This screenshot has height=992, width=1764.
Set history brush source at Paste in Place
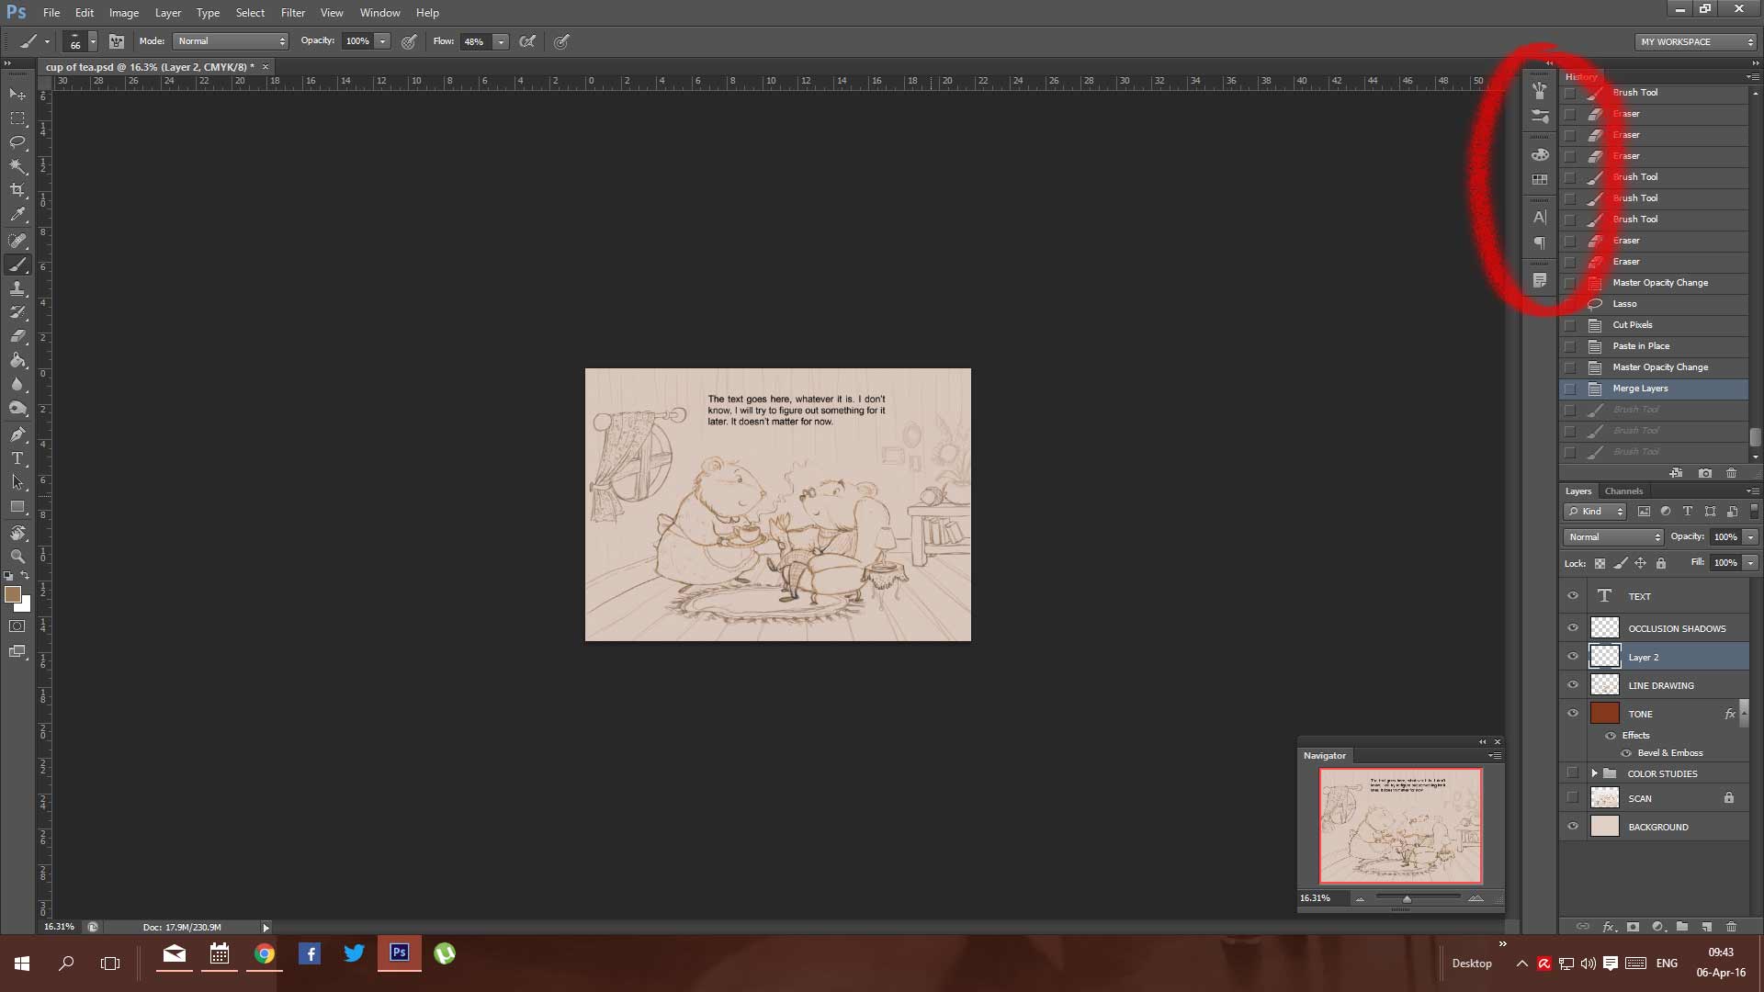[x=1570, y=346]
